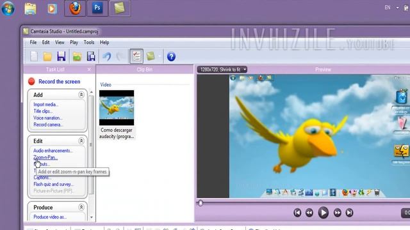The height and width of the screenshot is (230, 410).
Task: Switch to Firefox on the taskbar
Action: tap(75, 8)
